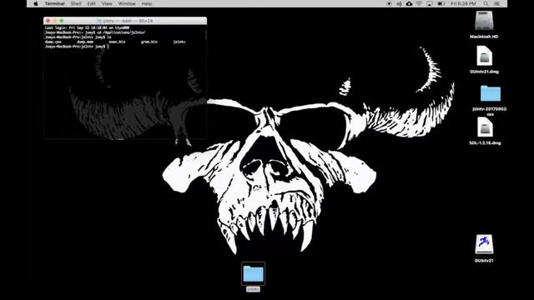Click grom.bin in the Terminal listing
The height and width of the screenshot is (300, 534).
click(x=149, y=42)
